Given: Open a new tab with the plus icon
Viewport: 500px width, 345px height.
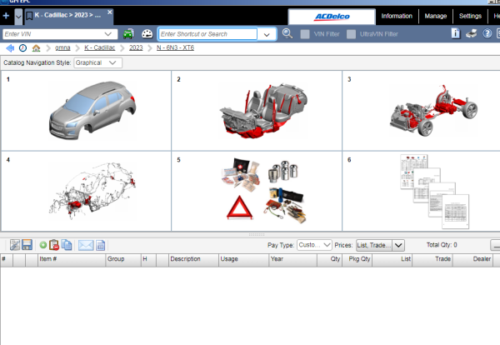Looking at the screenshot, I should pyautogui.click(x=6, y=16).
